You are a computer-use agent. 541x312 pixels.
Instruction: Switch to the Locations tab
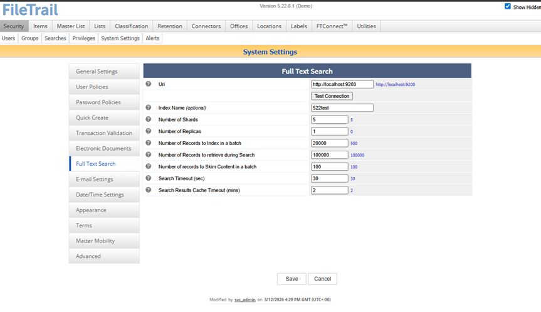[x=269, y=26]
